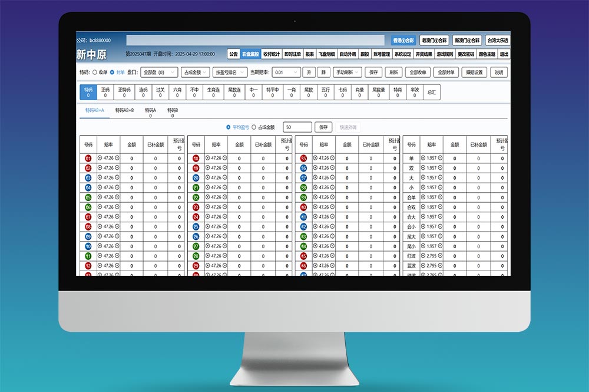Click the plus icon in the 单 row
This screenshot has height=392, width=589.
coord(422,158)
